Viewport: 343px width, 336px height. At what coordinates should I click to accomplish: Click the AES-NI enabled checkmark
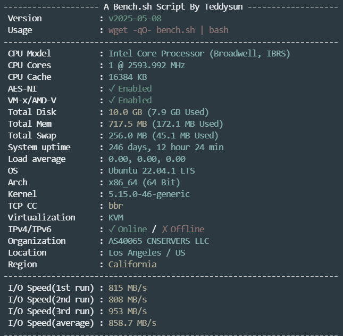click(x=112, y=88)
